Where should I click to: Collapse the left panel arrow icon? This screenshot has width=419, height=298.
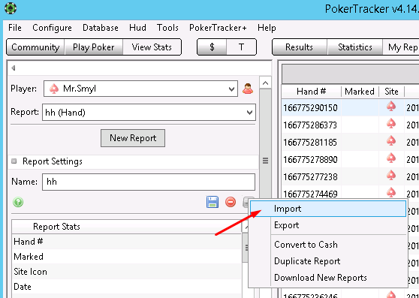click(x=13, y=68)
